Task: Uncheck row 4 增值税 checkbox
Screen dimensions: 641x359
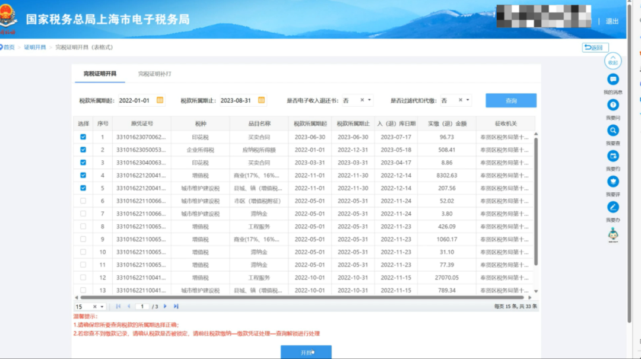Action: [83, 175]
